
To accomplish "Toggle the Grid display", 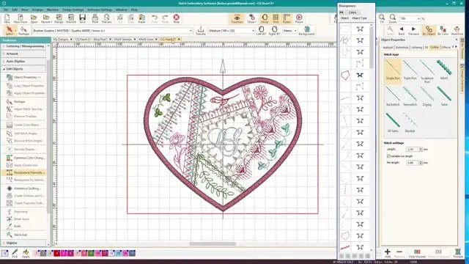I will click(x=276, y=18).
